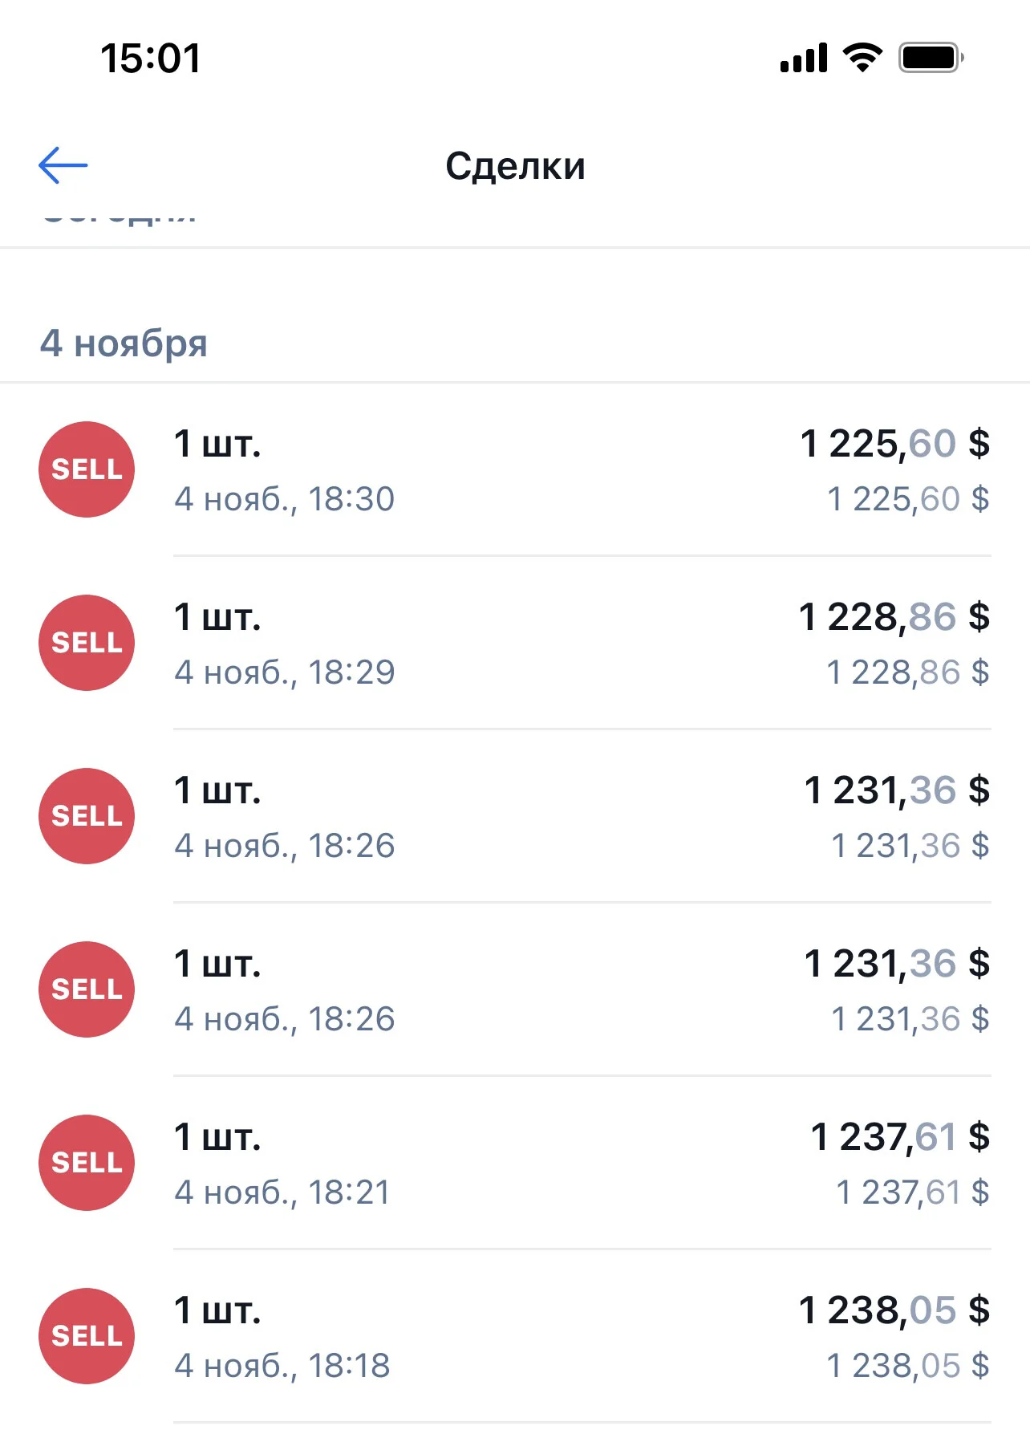Tap the 4 ноября section header
Screen dimensions: 1030x1430
[x=124, y=343]
